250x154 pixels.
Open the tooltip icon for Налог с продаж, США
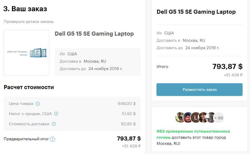pos(56,114)
